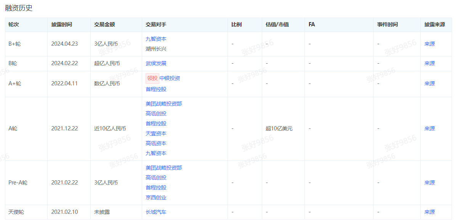Screen dimensions: 457x223
Task: Open 首程控股 in the Pre-A轮 row
Action: tap(156, 188)
